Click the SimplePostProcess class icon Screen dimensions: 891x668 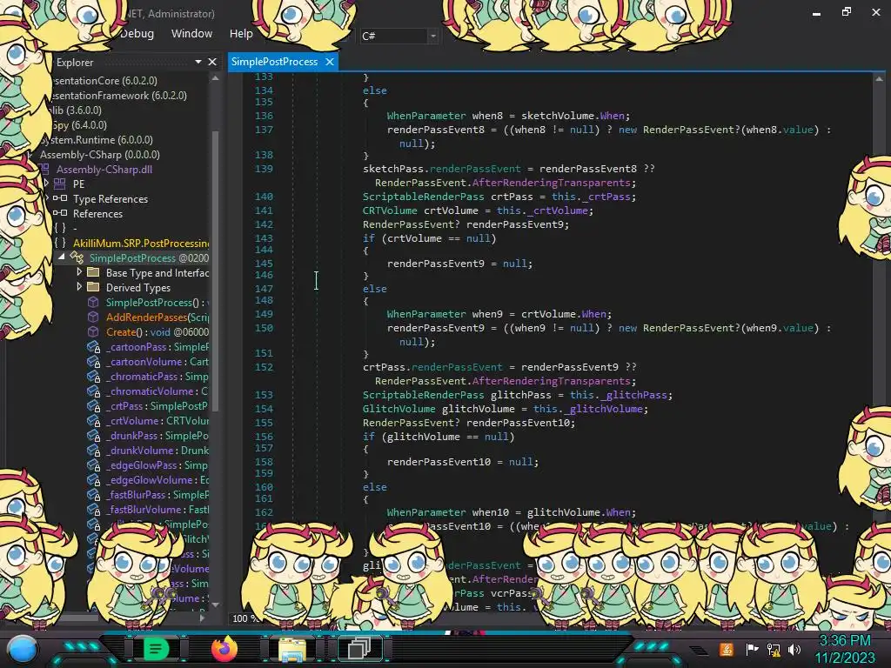[77, 257]
